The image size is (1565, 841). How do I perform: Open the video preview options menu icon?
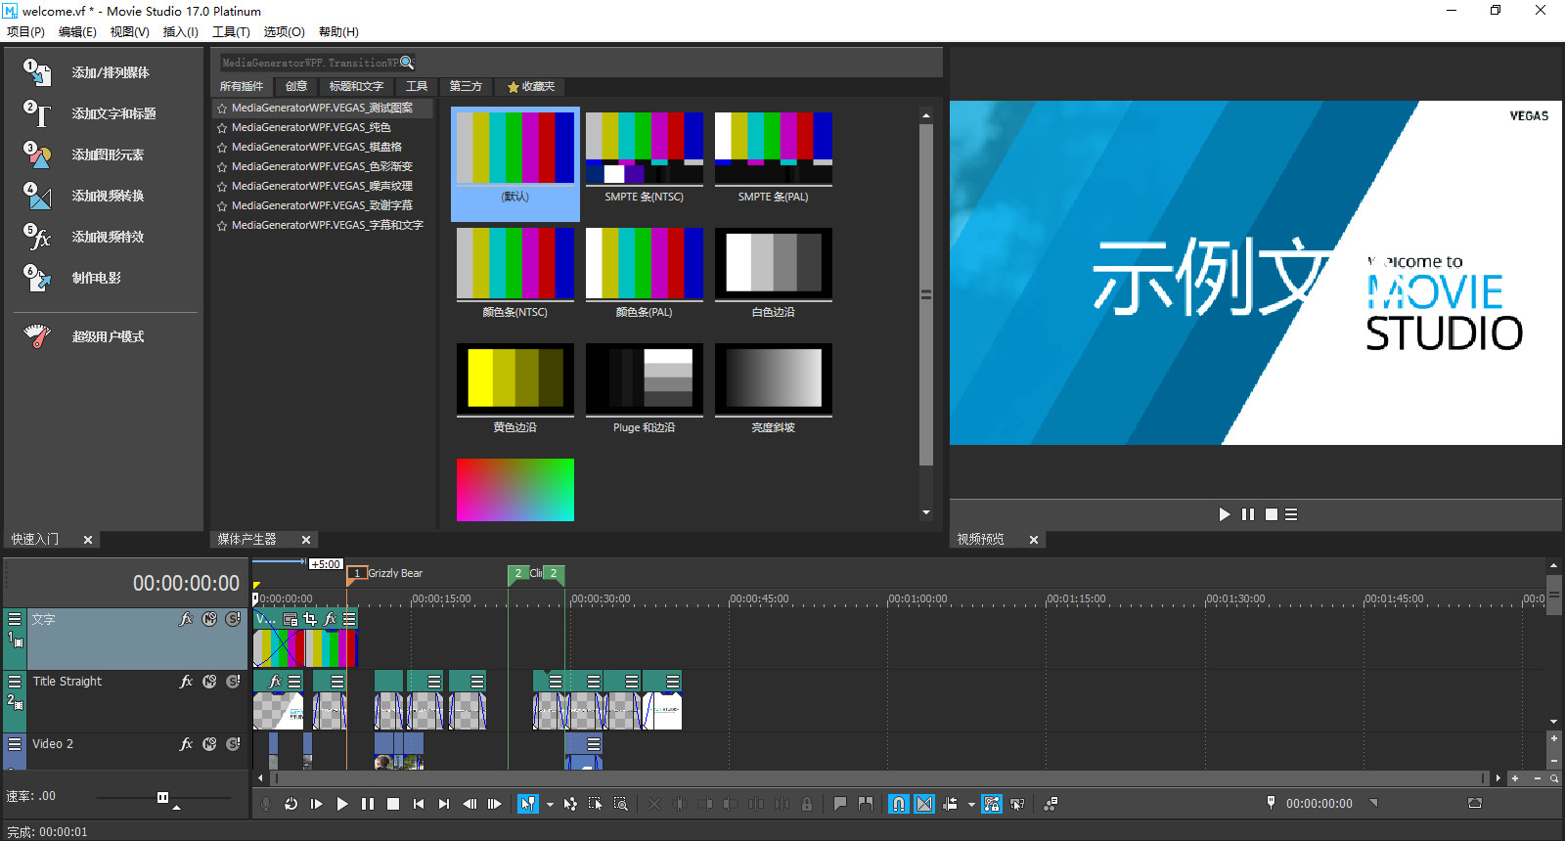tap(1291, 514)
